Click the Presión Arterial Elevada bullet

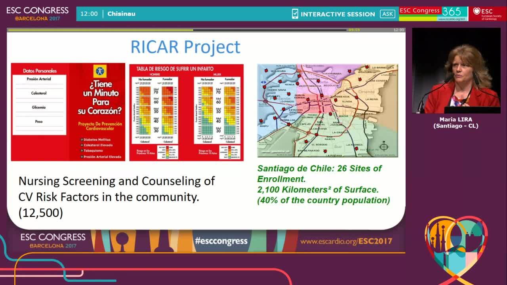101,157
